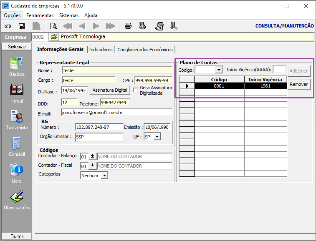Click the printer icon
Image resolution: width=316 pixels, height=241 pixels.
(128, 26)
